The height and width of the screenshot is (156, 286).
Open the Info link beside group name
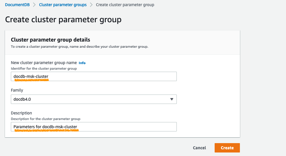point(82,63)
